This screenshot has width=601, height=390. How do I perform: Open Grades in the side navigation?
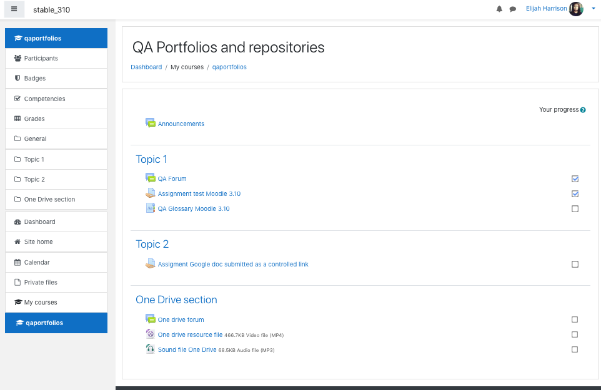[56, 119]
